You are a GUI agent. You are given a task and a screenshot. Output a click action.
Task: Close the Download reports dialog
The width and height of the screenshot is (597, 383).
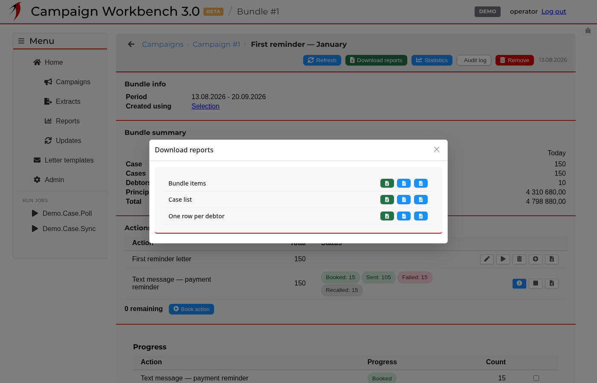(437, 149)
